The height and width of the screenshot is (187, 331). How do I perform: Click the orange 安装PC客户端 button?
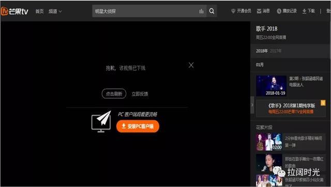[138, 126]
